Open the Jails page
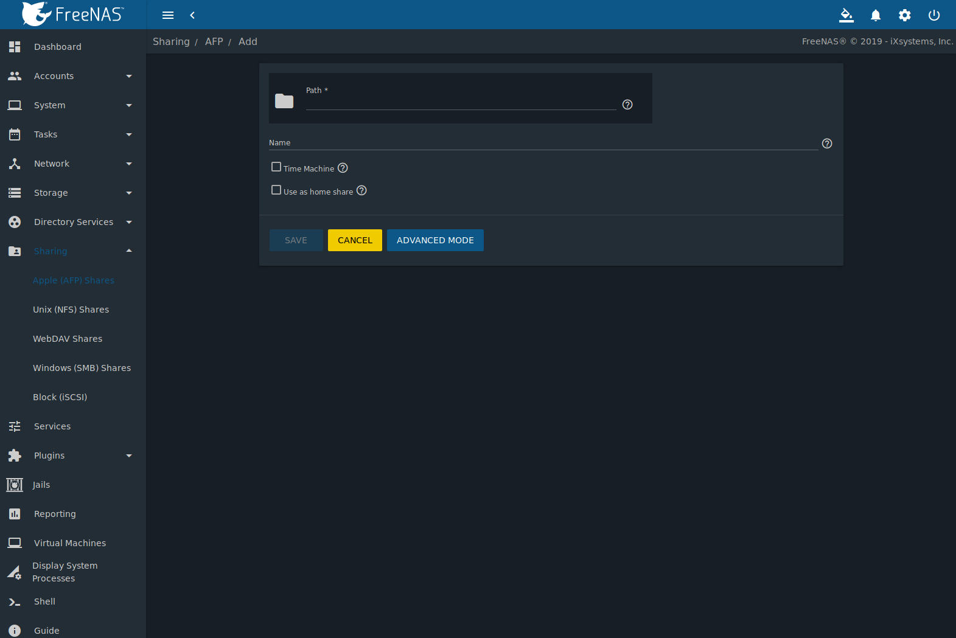956x638 pixels. click(41, 485)
